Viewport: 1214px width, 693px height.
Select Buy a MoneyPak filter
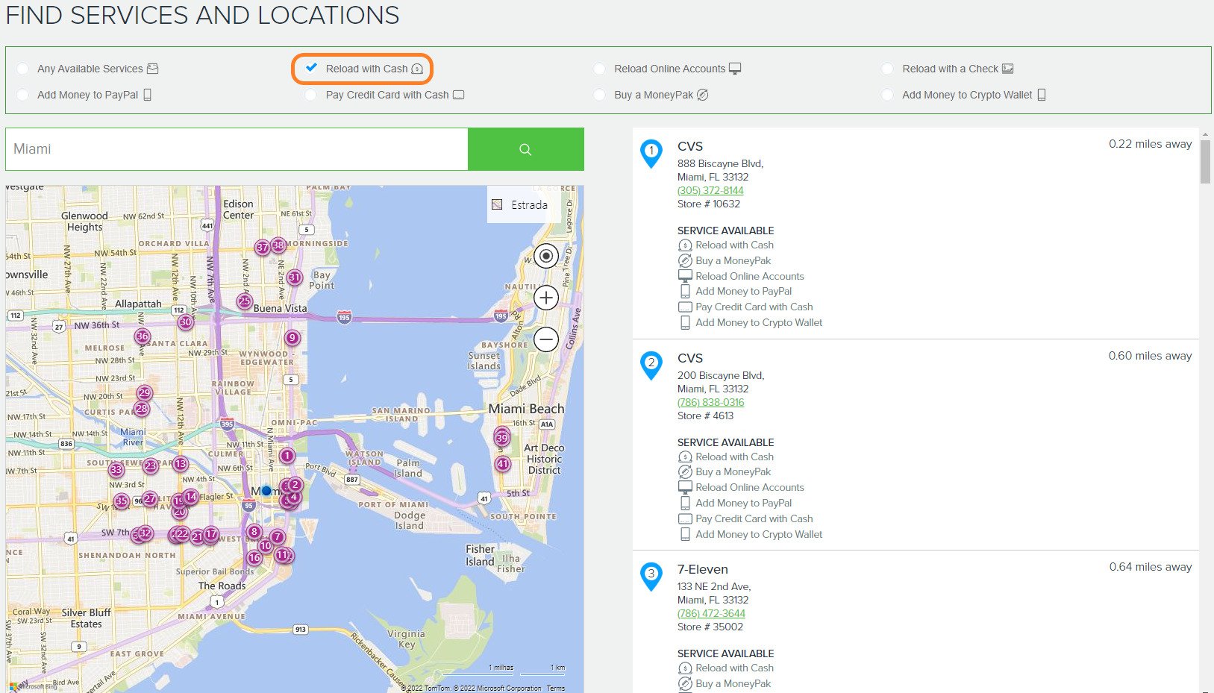tap(651, 95)
